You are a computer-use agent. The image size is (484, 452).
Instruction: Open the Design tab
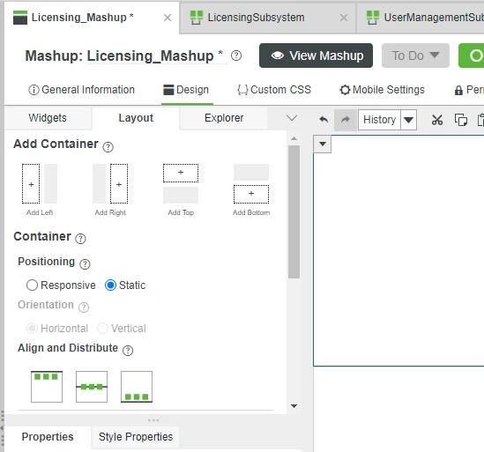pos(186,90)
